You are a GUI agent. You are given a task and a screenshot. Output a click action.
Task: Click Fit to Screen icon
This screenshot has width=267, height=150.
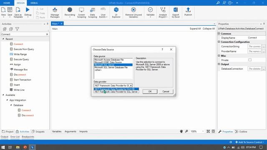pos(208,131)
